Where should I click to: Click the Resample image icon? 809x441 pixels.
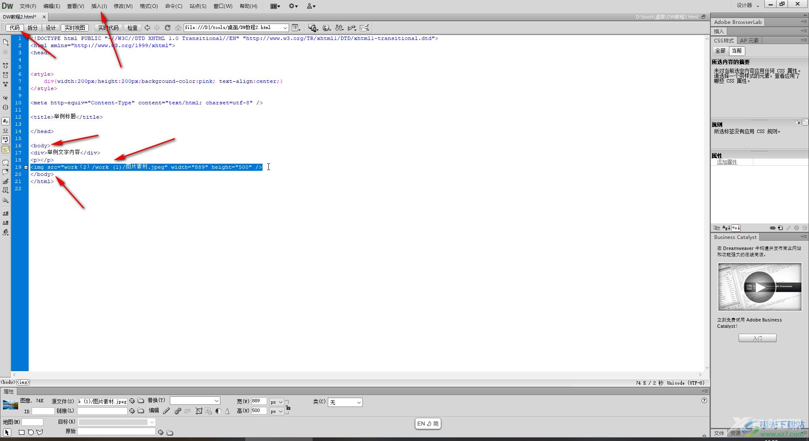coord(208,411)
